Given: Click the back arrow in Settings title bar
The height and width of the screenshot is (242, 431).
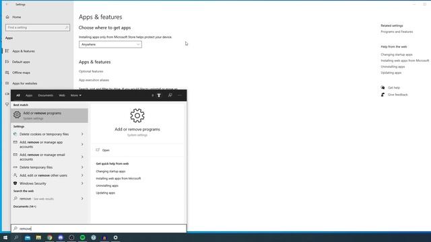Looking at the screenshot, I should pyautogui.click(x=7, y=5).
